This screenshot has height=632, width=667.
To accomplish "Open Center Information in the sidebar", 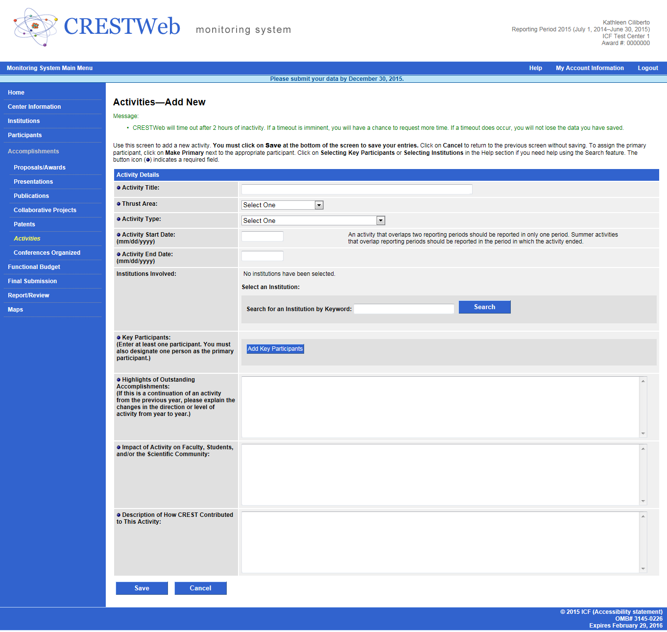I will (34, 107).
